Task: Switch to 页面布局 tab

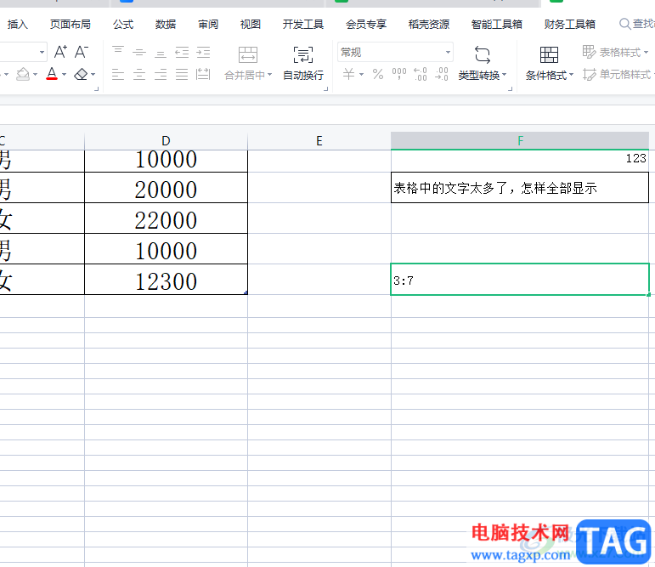Action: pos(71,25)
